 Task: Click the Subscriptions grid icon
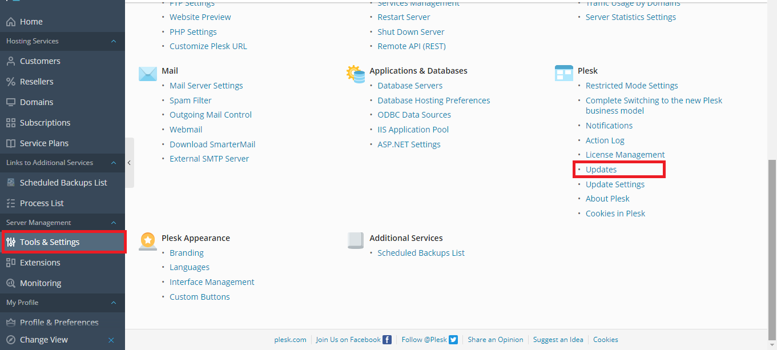click(x=10, y=123)
